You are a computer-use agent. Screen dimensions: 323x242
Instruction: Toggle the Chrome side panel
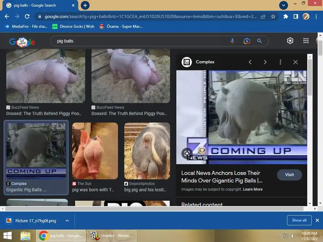(x=296, y=16)
